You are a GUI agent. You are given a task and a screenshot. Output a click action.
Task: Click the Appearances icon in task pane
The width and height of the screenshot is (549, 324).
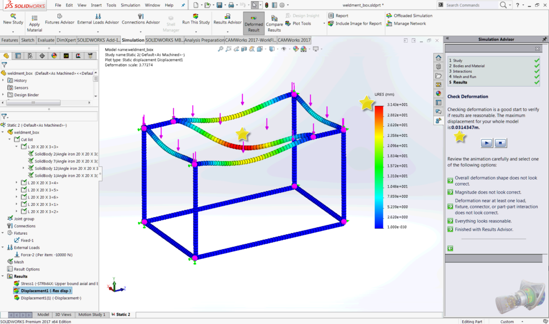(x=439, y=94)
